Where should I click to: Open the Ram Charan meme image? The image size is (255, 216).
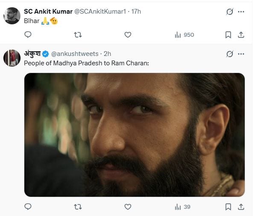click(x=135, y=135)
